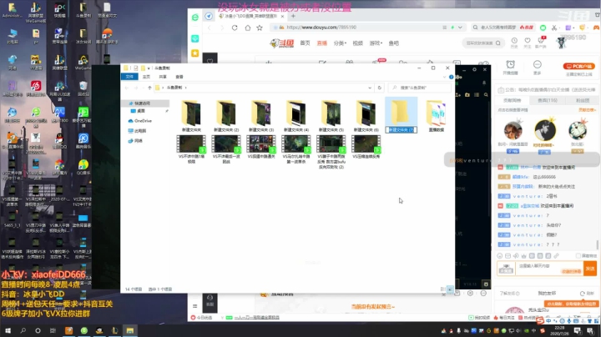Expand the Explorer address bar history dropdown

point(370,88)
